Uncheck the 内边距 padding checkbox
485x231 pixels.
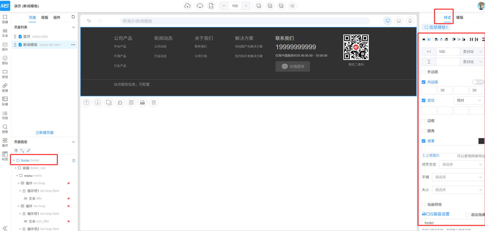[424, 82]
